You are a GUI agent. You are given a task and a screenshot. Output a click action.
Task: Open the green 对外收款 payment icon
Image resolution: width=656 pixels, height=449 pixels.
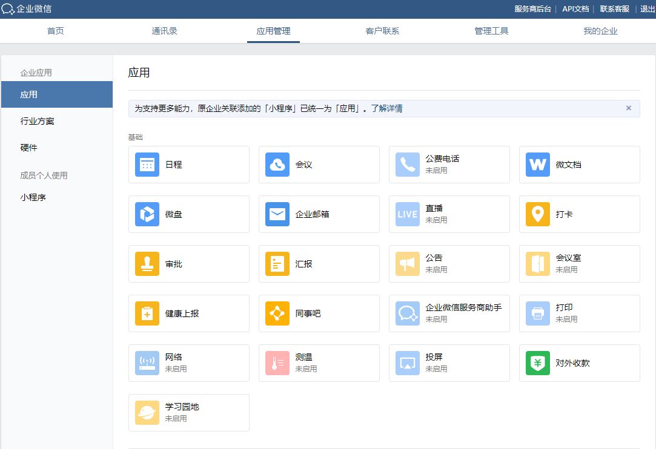tap(538, 363)
